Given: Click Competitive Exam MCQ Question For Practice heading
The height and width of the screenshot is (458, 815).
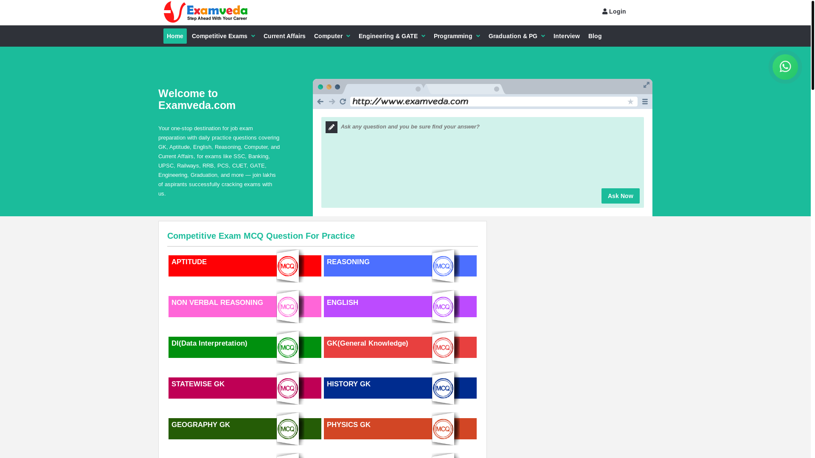Looking at the screenshot, I should 261,236.
